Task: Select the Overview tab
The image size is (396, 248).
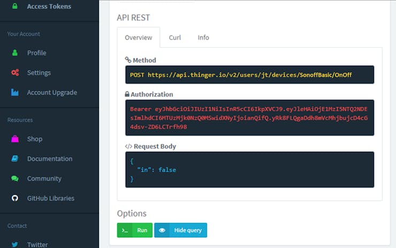Action: tap(139, 37)
